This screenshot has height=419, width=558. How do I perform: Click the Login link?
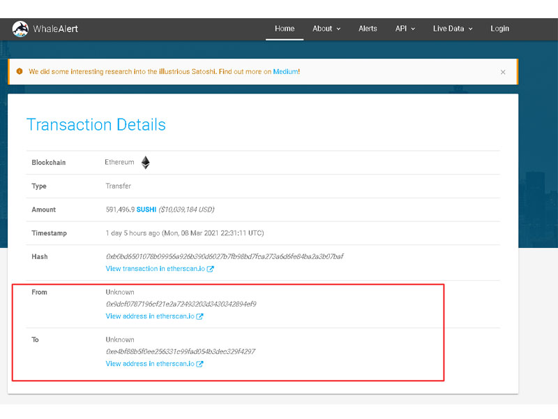pos(499,29)
